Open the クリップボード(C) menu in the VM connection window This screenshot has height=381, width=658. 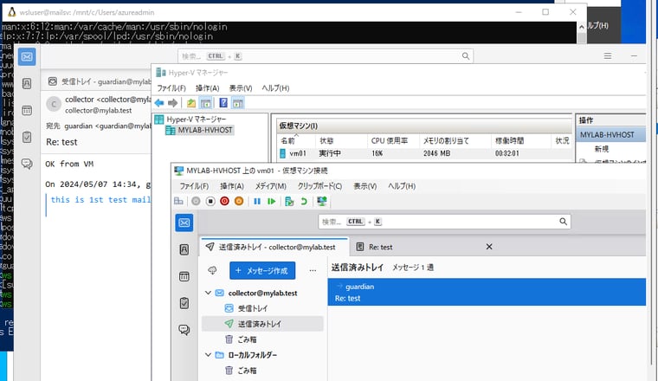(x=319, y=186)
